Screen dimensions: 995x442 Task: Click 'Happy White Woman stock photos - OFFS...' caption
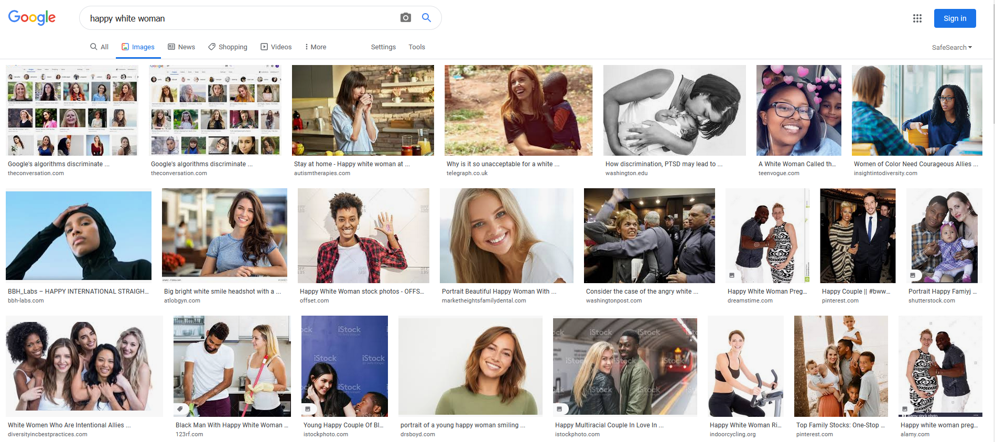click(362, 292)
